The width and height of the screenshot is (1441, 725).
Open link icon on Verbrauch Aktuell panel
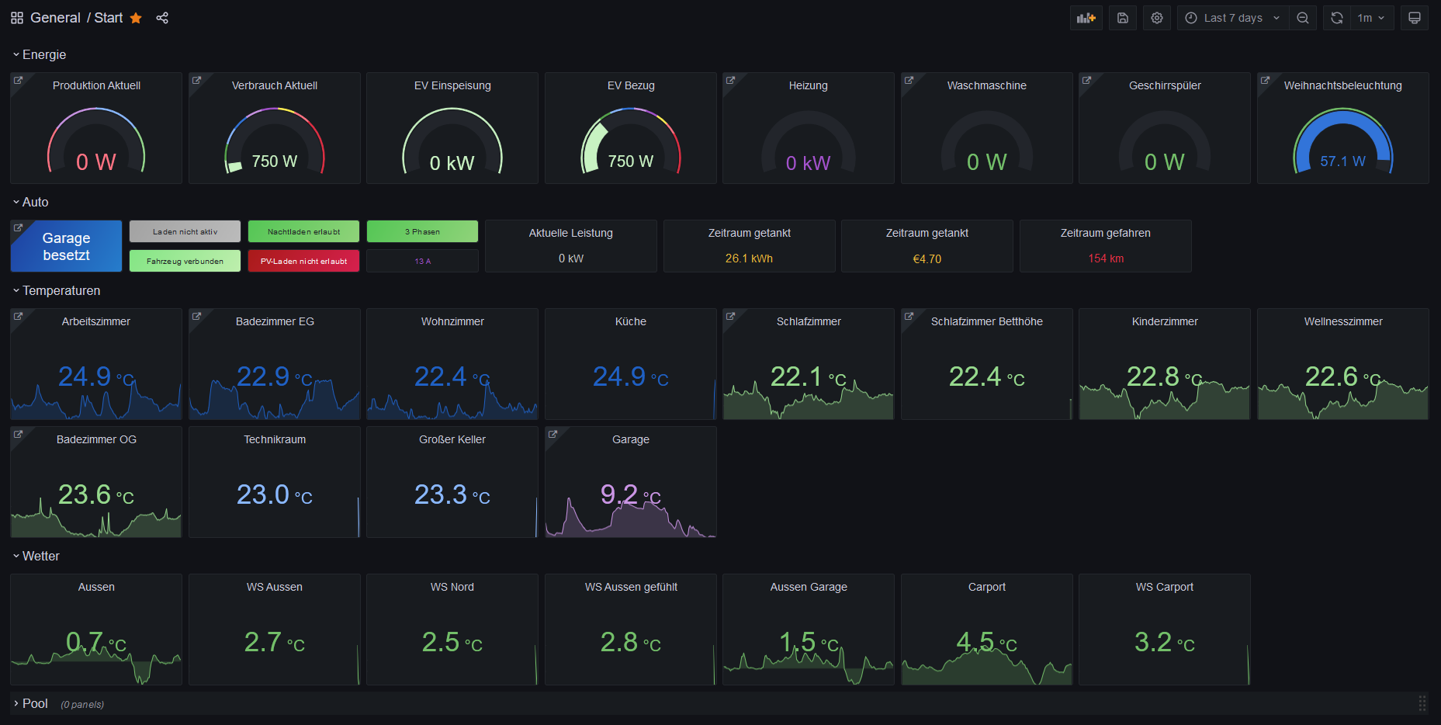[x=197, y=80]
